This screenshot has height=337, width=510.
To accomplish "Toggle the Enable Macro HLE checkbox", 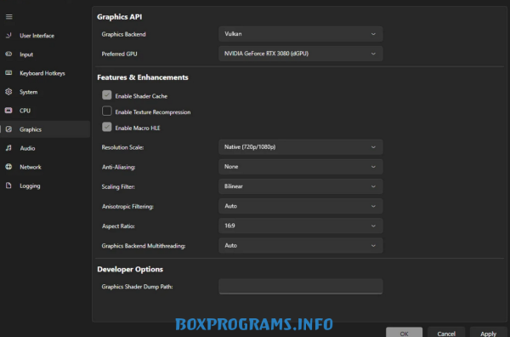I will [107, 127].
